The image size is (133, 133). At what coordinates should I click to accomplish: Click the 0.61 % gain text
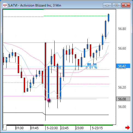(x=91, y=68)
